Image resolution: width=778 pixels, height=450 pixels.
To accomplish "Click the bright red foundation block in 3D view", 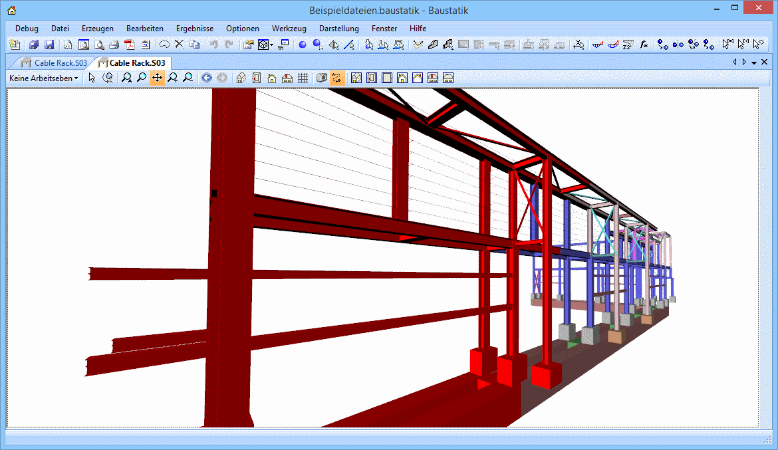I will coord(547,376).
